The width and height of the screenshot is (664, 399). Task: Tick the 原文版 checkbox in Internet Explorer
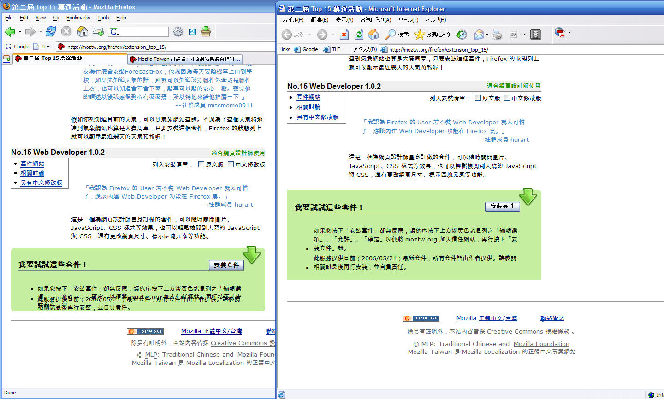[x=478, y=98]
